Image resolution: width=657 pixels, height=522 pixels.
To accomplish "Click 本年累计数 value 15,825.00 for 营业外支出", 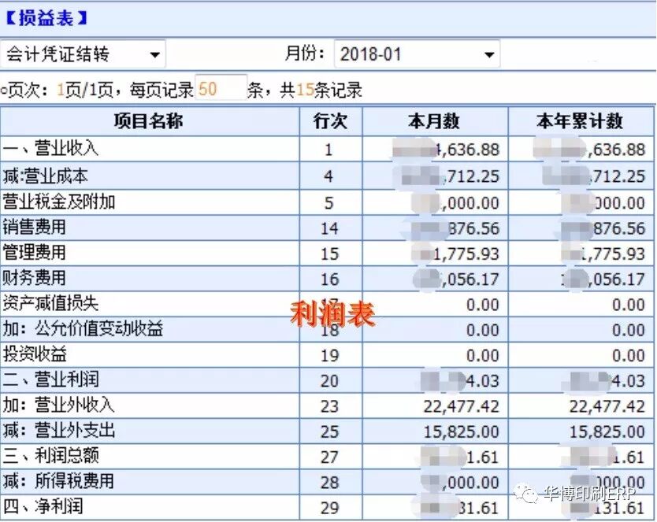I will point(607,432).
